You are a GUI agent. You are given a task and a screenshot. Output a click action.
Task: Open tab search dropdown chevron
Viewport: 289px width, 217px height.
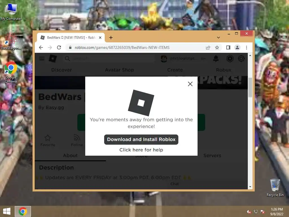point(218,38)
